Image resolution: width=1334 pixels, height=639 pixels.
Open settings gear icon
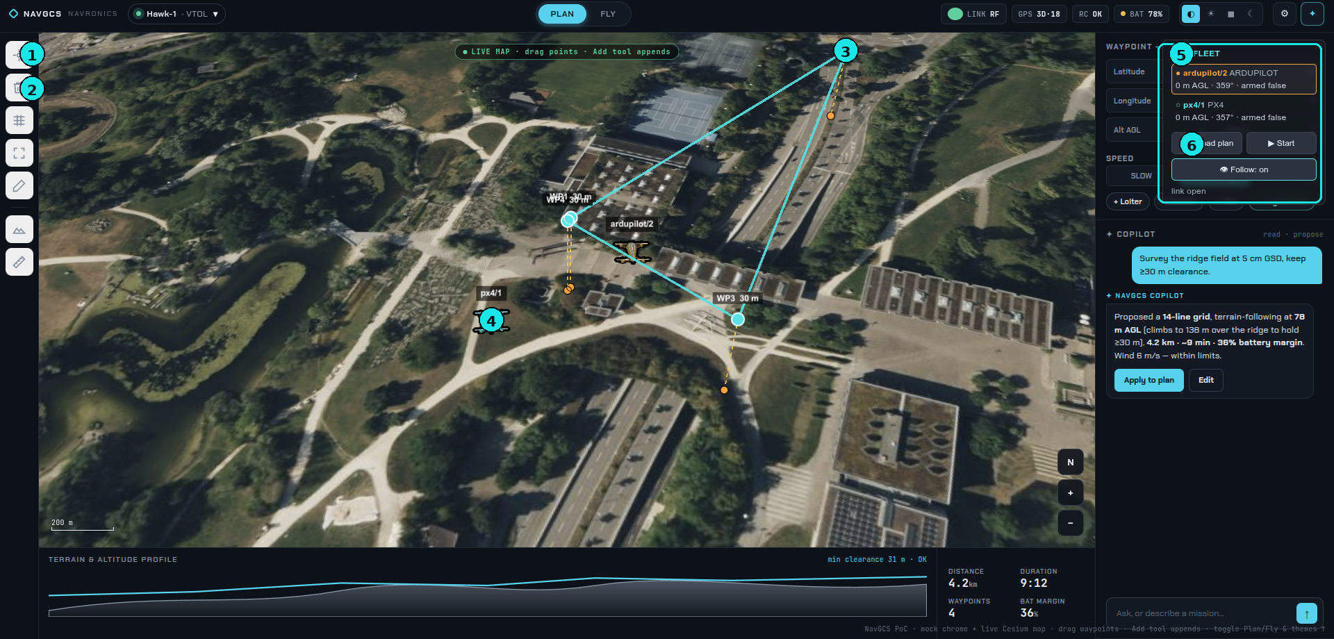[1284, 14]
